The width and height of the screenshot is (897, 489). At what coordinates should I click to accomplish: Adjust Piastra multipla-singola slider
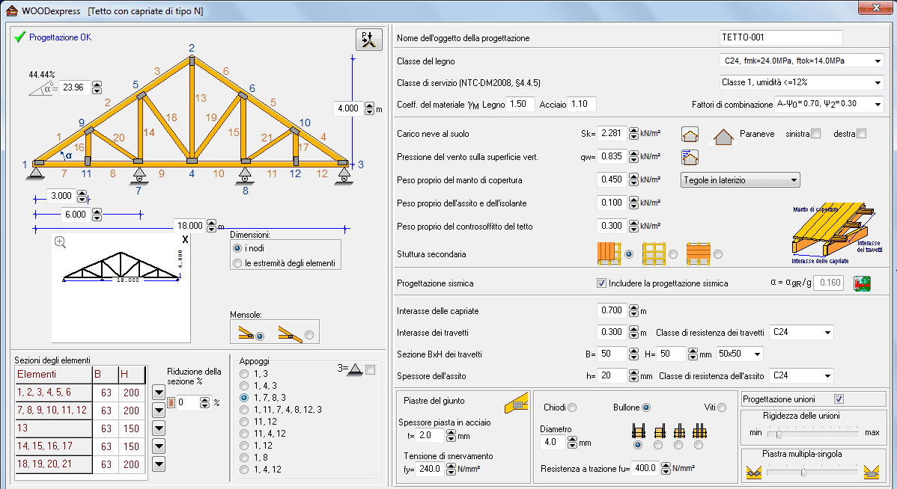pyautogui.click(x=803, y=473)
